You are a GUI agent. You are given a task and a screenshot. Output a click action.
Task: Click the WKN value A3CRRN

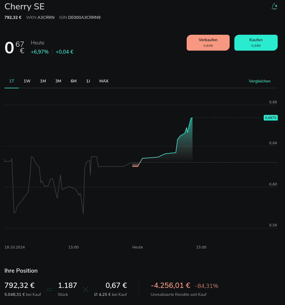click(46, 17)
